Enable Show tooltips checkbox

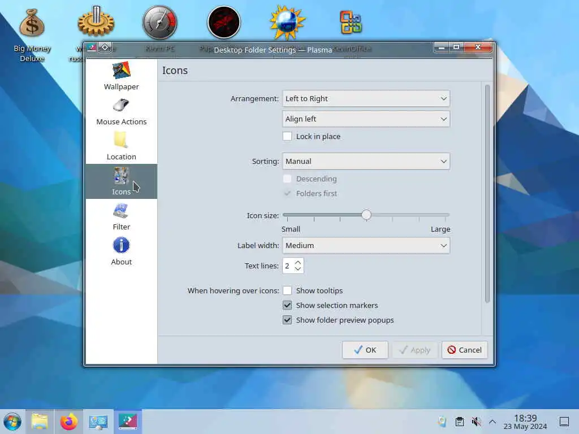(287, 290)
